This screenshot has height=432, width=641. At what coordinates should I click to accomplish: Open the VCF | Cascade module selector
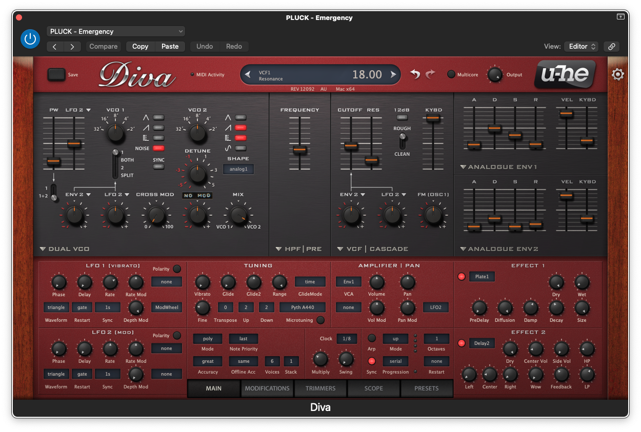click(x=373, y=249)
